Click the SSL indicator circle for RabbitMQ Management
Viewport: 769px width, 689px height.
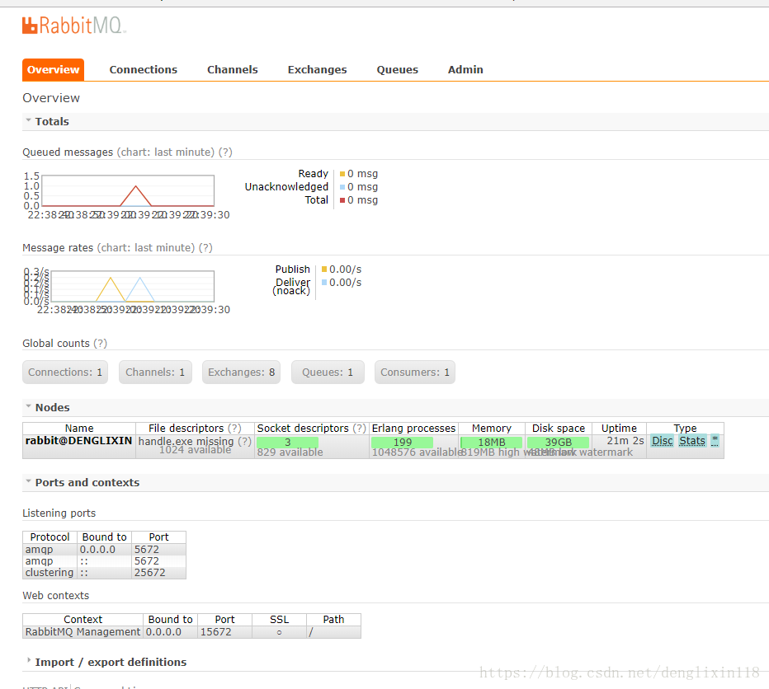[x=279, y=633]
